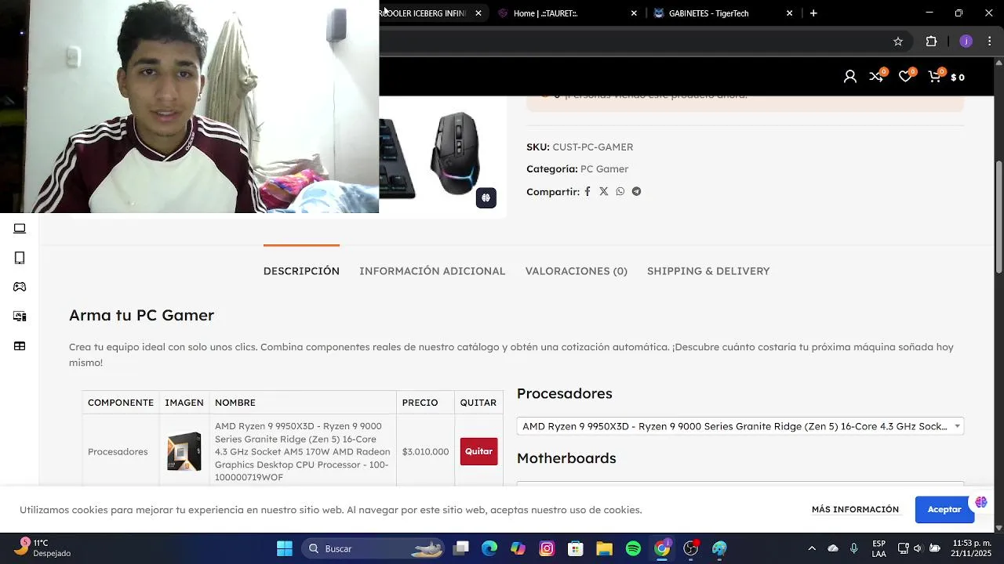Close the Cooler Iceberg tab
1004x564 pixels.
(x=478, y=13)
